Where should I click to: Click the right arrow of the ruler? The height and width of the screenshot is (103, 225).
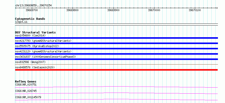pyautogui.click(x=217, y=8)
